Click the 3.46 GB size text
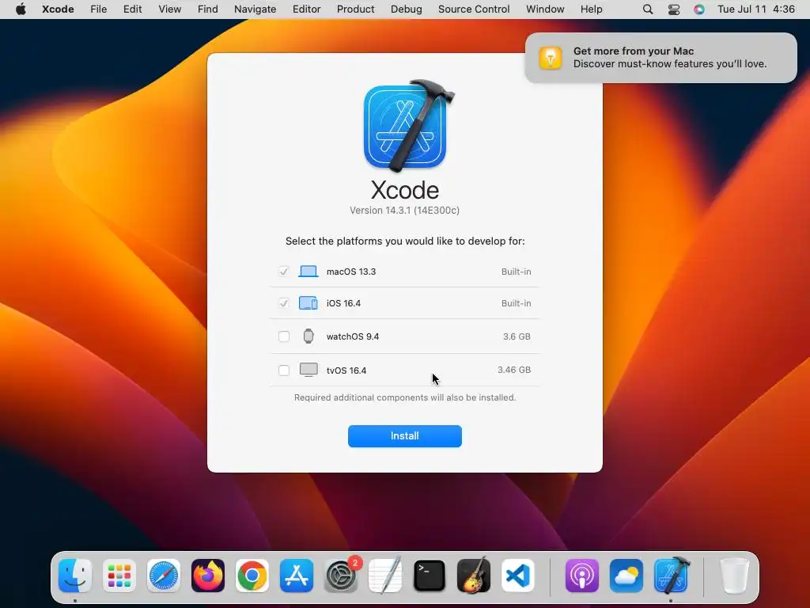The image size is (810, 608). 514,370
